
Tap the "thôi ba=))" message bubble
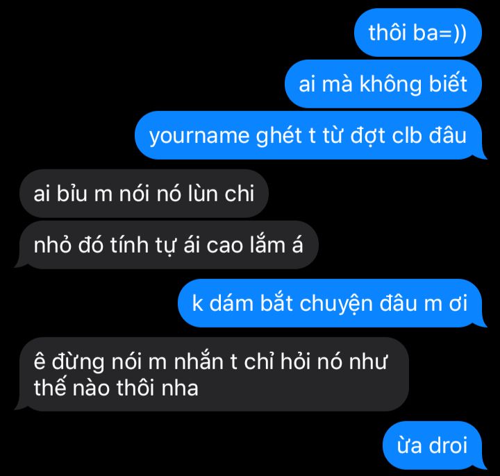point(418,33)
